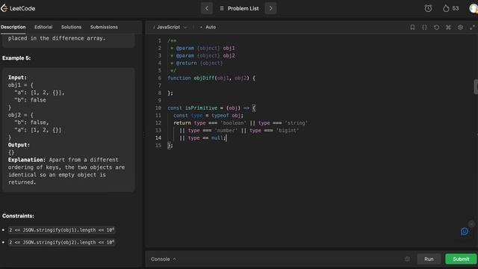Click the '@return {object}' comment line

coord(196,63)
